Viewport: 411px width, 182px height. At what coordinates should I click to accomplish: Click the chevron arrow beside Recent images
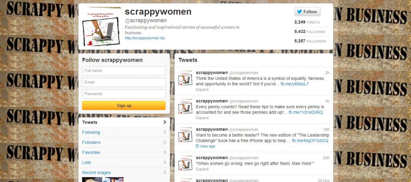[x=165, y=172]
